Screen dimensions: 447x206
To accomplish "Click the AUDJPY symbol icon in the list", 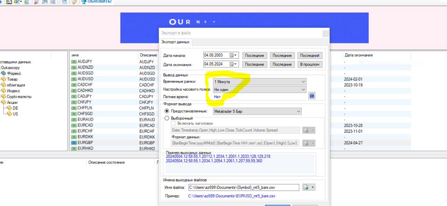I will coord(74,62).
